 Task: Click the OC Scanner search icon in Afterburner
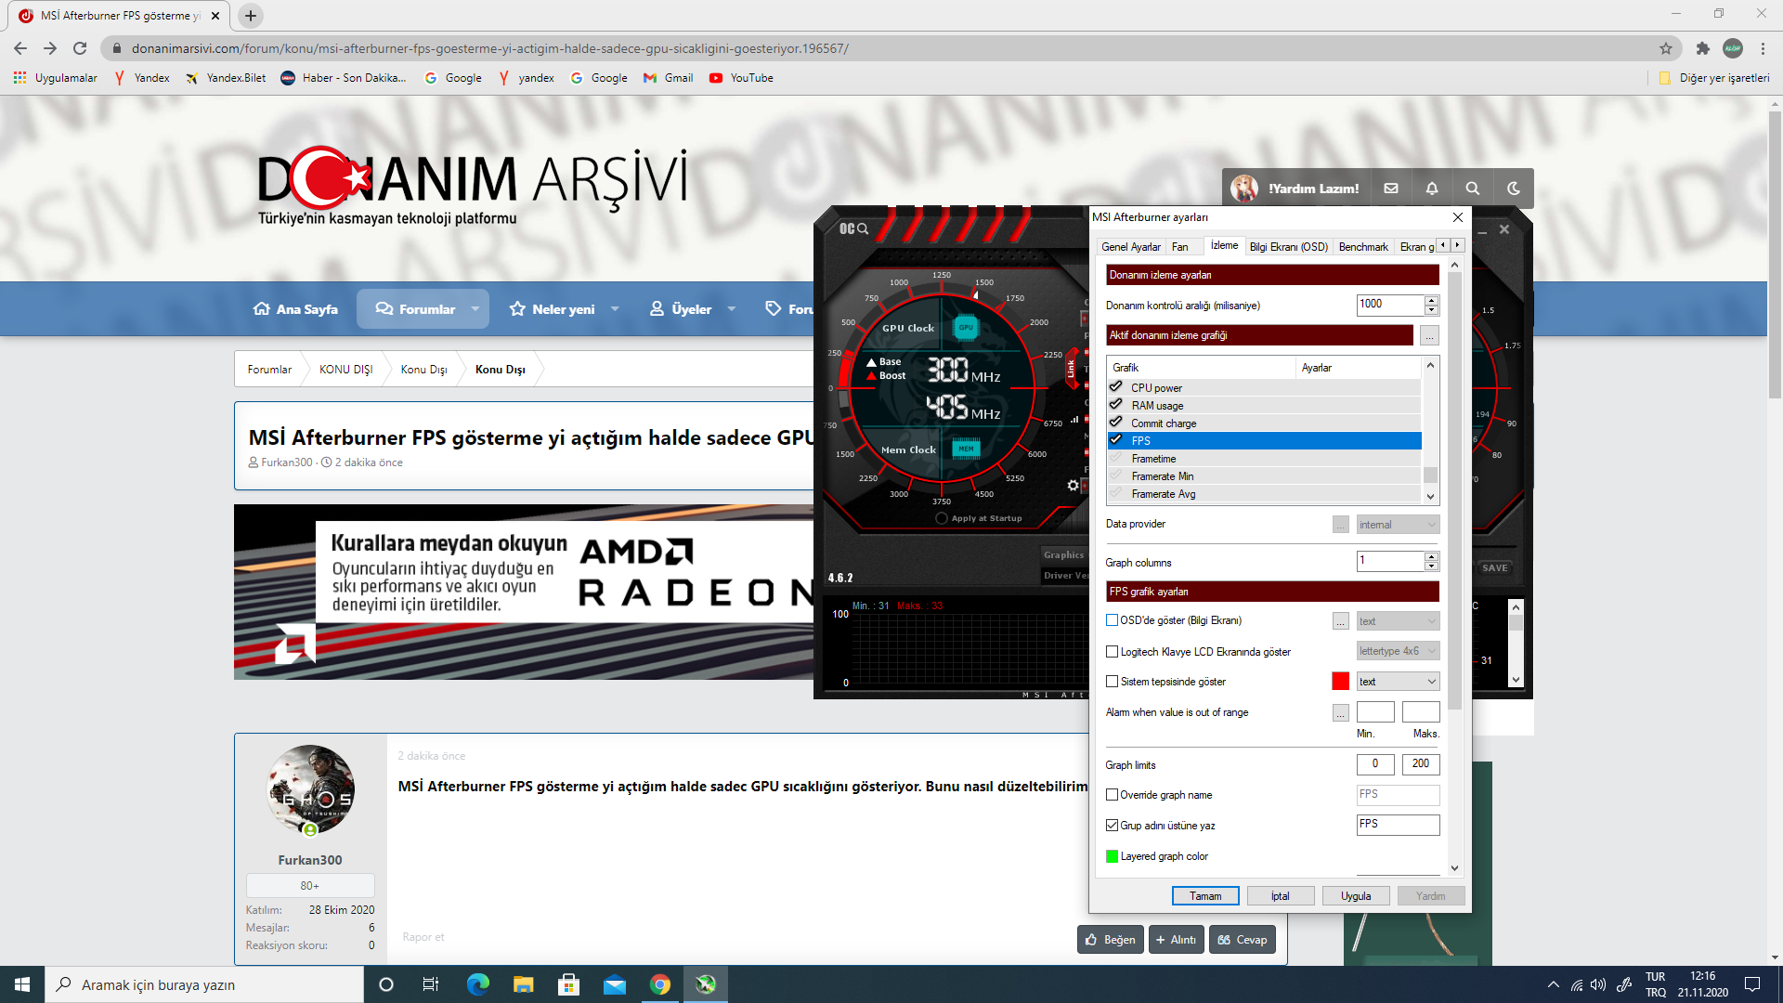pyautogui.click(x=853, y=228)
